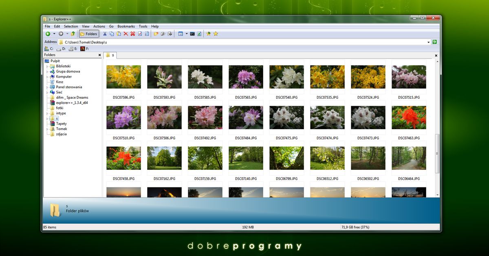Click the Copy toolbar icon
The height and width of the screenshot is (256, 489).
111,34
